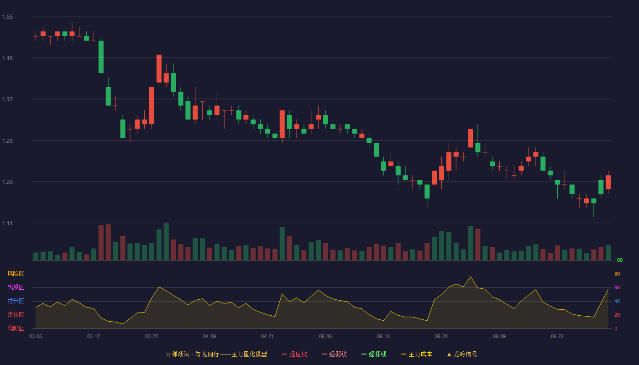Toggle the 主力成本 legend item

416,354
